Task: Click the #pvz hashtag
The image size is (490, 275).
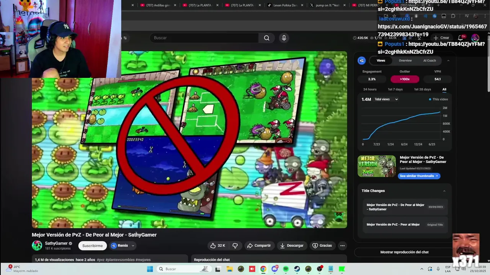Action: point(100,260)
